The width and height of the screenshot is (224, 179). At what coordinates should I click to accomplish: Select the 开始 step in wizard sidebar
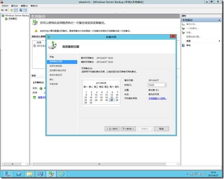(51, 57)
